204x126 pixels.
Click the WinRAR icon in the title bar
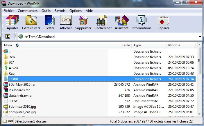pyautogui.click(x=4, y=3)
